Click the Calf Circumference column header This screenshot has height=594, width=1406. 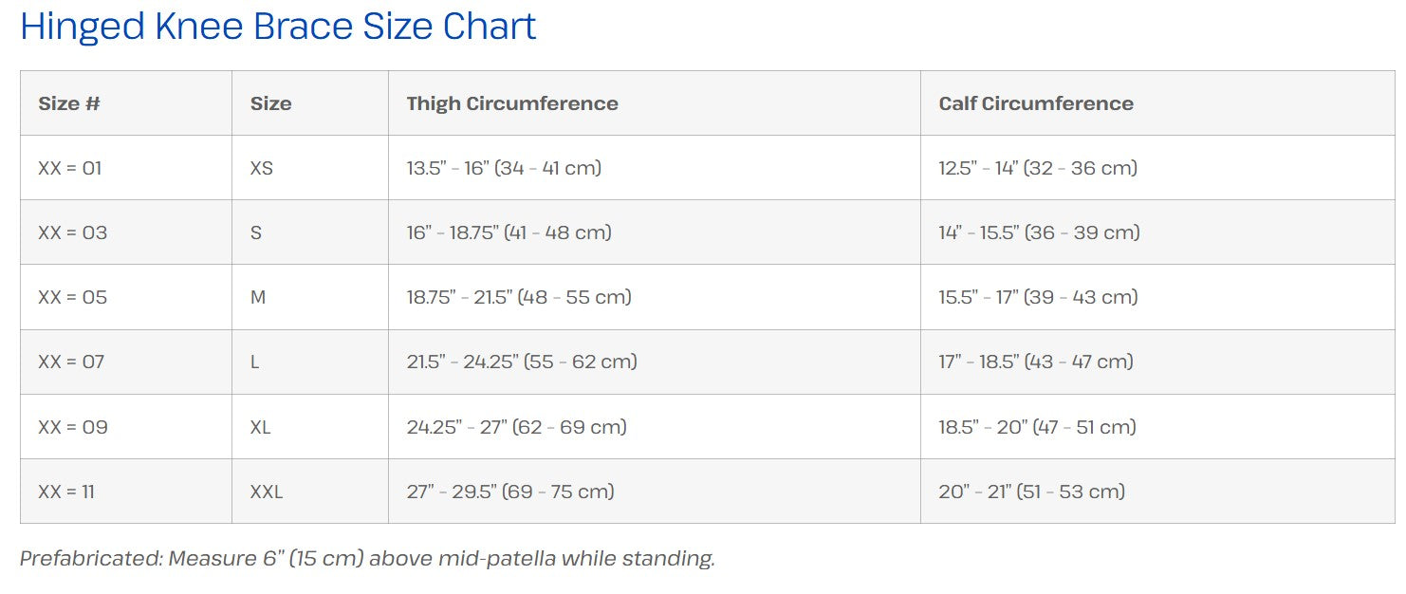click(x=1036, y=103)
